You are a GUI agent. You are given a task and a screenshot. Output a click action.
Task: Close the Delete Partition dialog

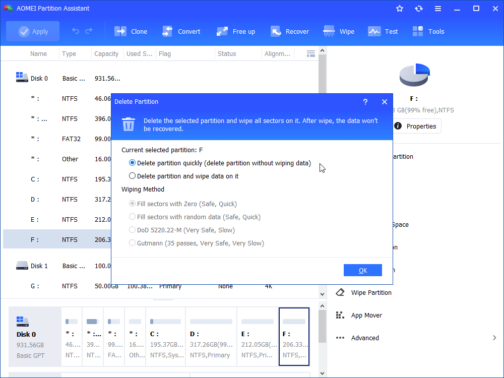pyautogui.click(x=385, y=102)
